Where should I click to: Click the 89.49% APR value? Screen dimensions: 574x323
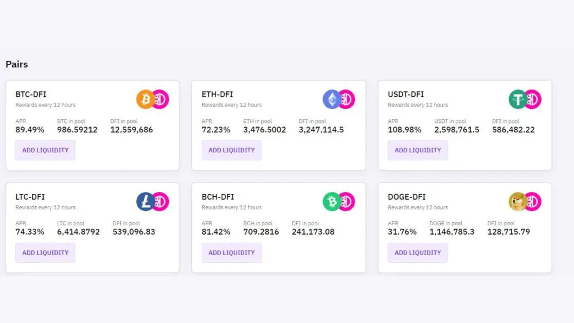(30, 130)
